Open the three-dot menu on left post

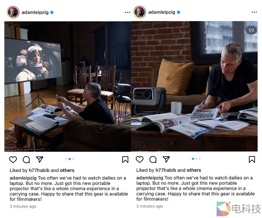(128, 12)
